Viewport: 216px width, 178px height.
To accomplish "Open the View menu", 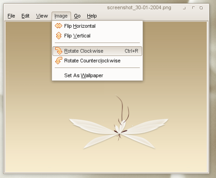I will (42, 16).
